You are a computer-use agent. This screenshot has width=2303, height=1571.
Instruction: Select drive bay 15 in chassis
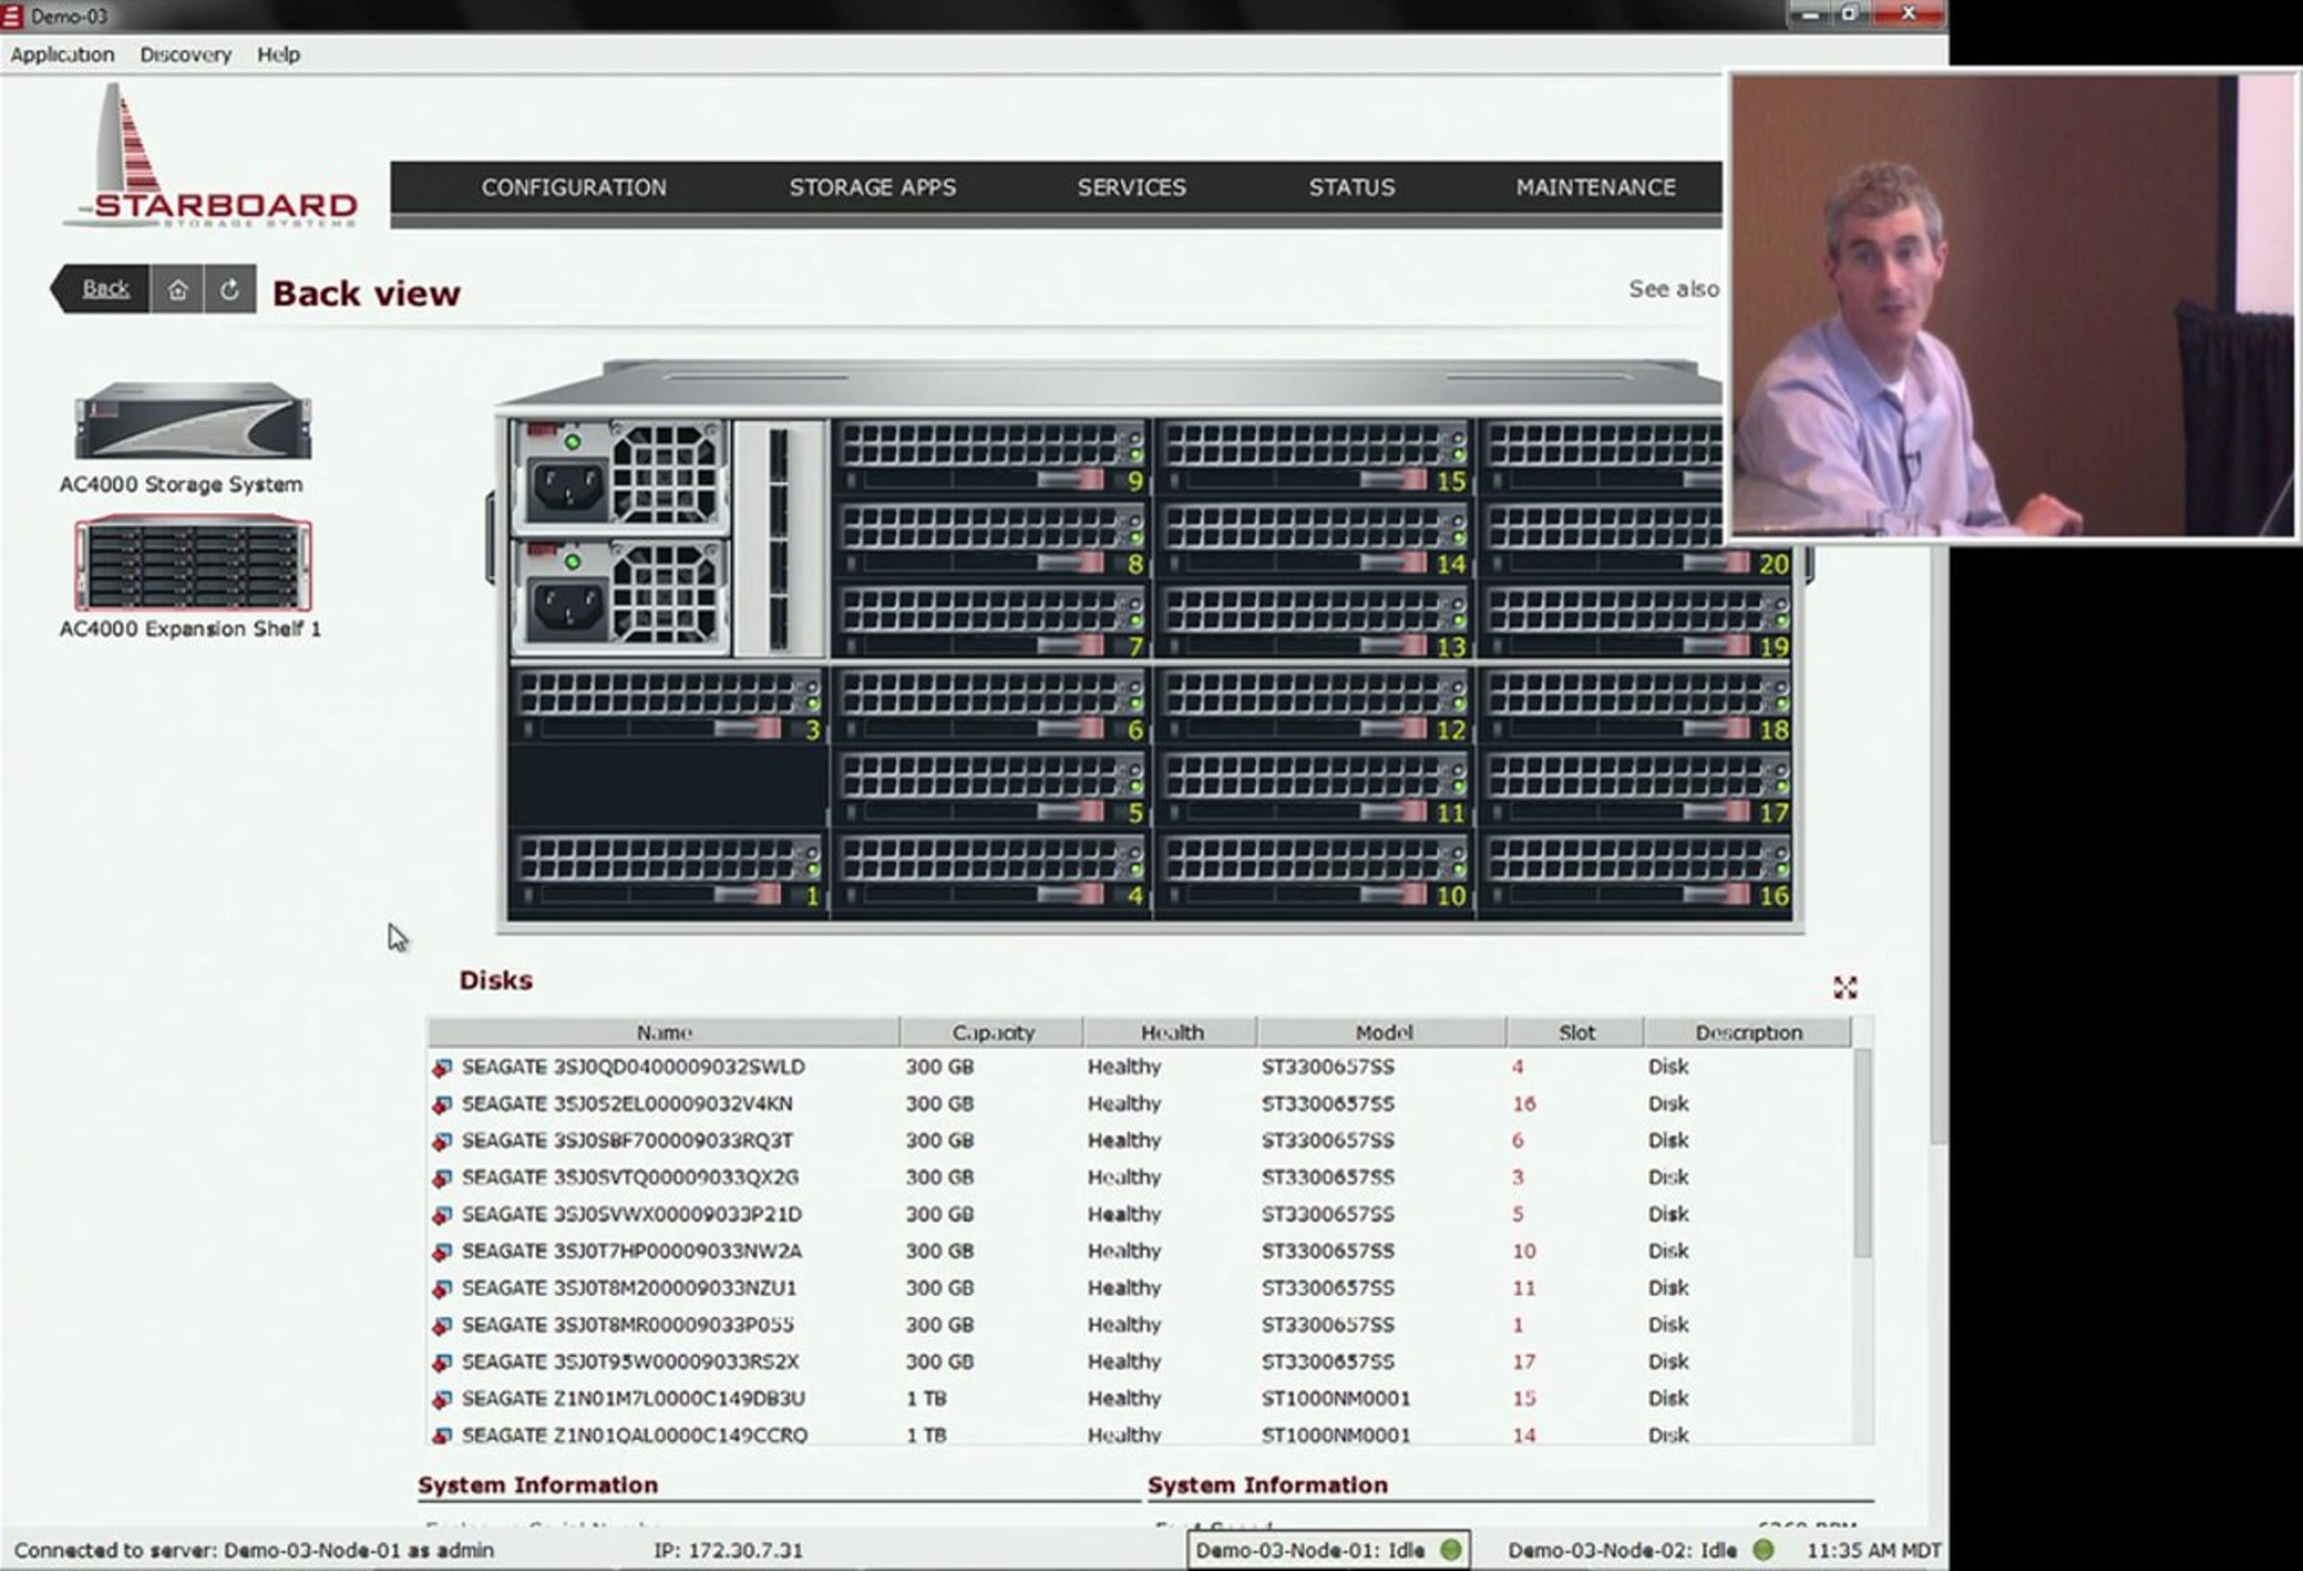pos(1315,458)
